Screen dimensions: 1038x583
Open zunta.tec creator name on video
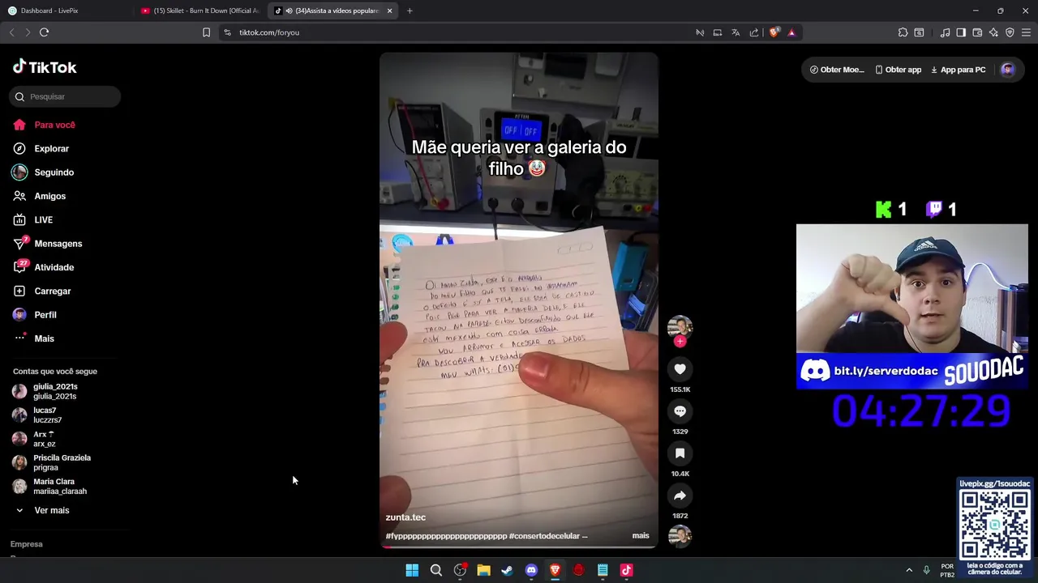[405, 517]
